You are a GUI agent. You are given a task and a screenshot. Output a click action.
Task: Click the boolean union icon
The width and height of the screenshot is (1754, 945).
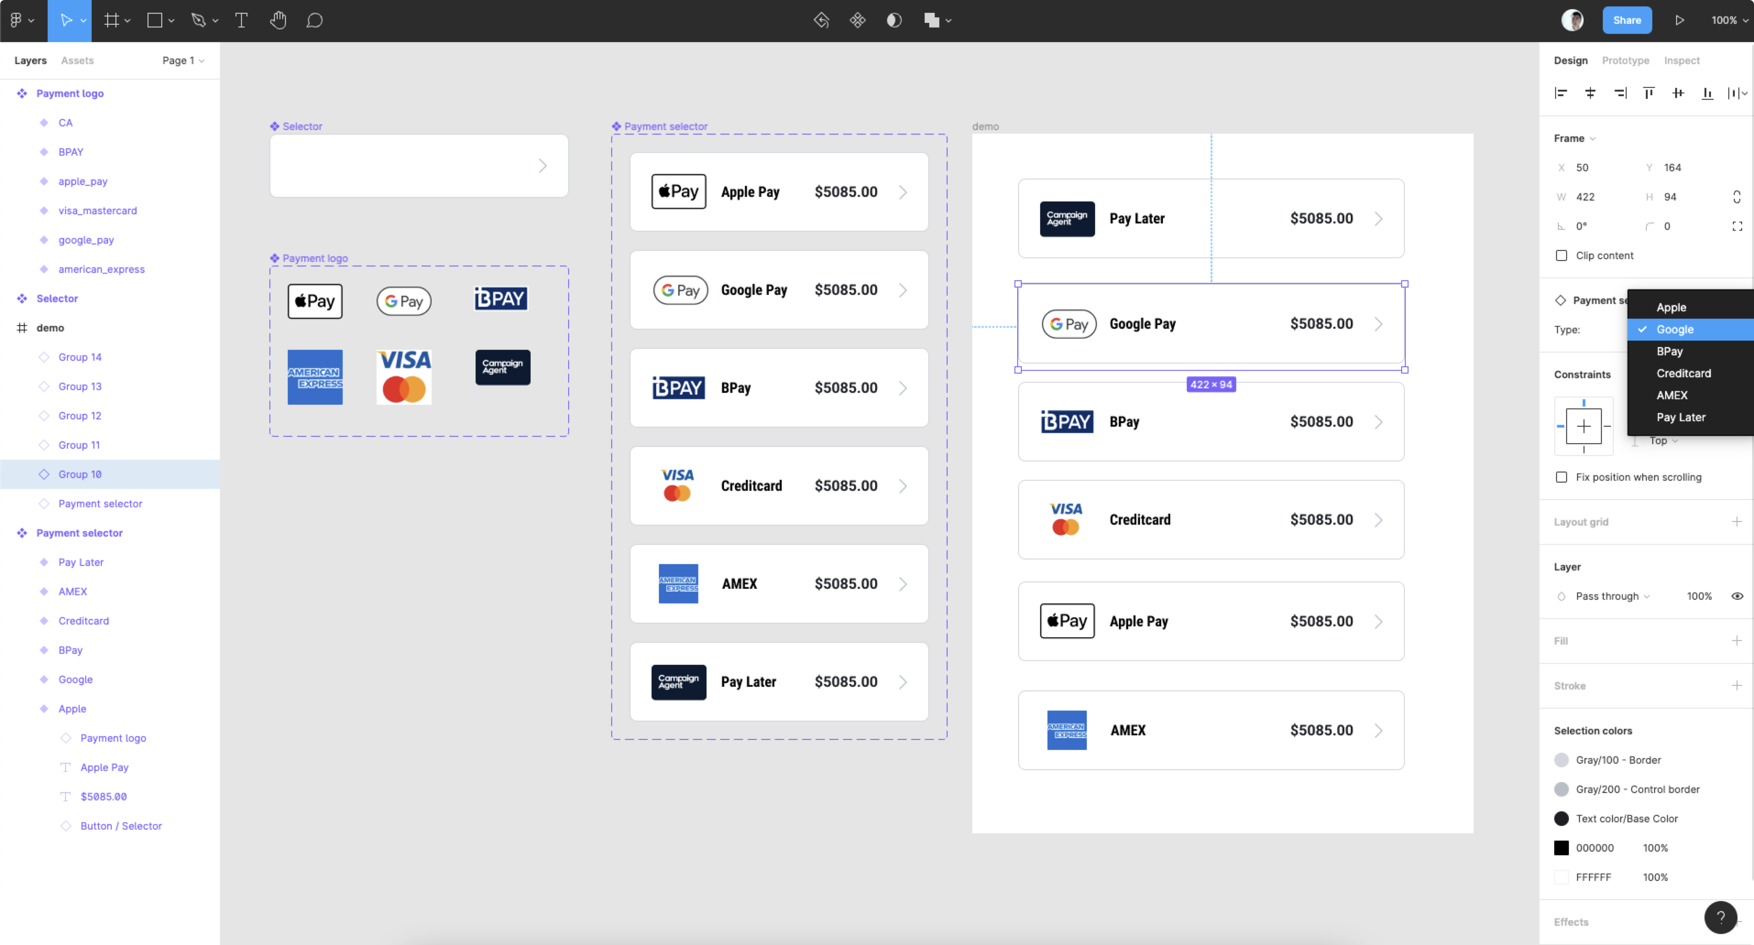coord(932,21)
